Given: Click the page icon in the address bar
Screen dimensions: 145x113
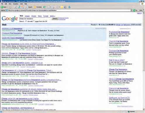Looking at the screenshot, I should (x=7, y=10).
